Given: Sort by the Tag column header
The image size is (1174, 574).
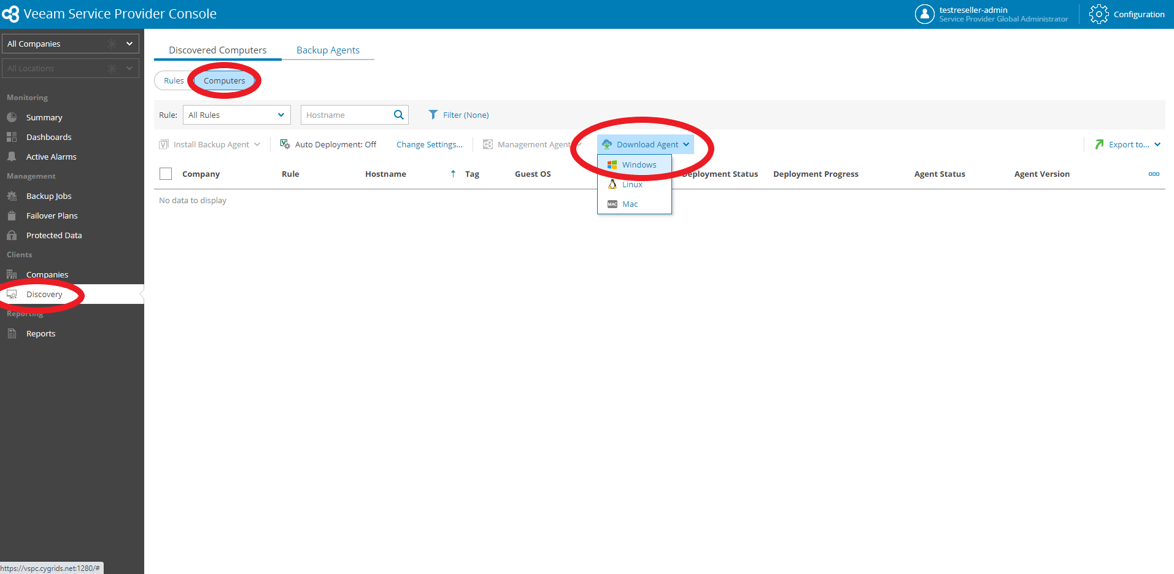Looking at the screenshot, I should coord(472,174).
